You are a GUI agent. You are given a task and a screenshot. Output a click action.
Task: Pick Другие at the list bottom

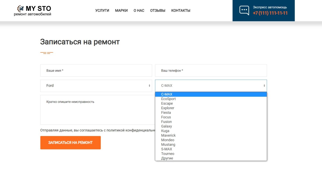167,158
